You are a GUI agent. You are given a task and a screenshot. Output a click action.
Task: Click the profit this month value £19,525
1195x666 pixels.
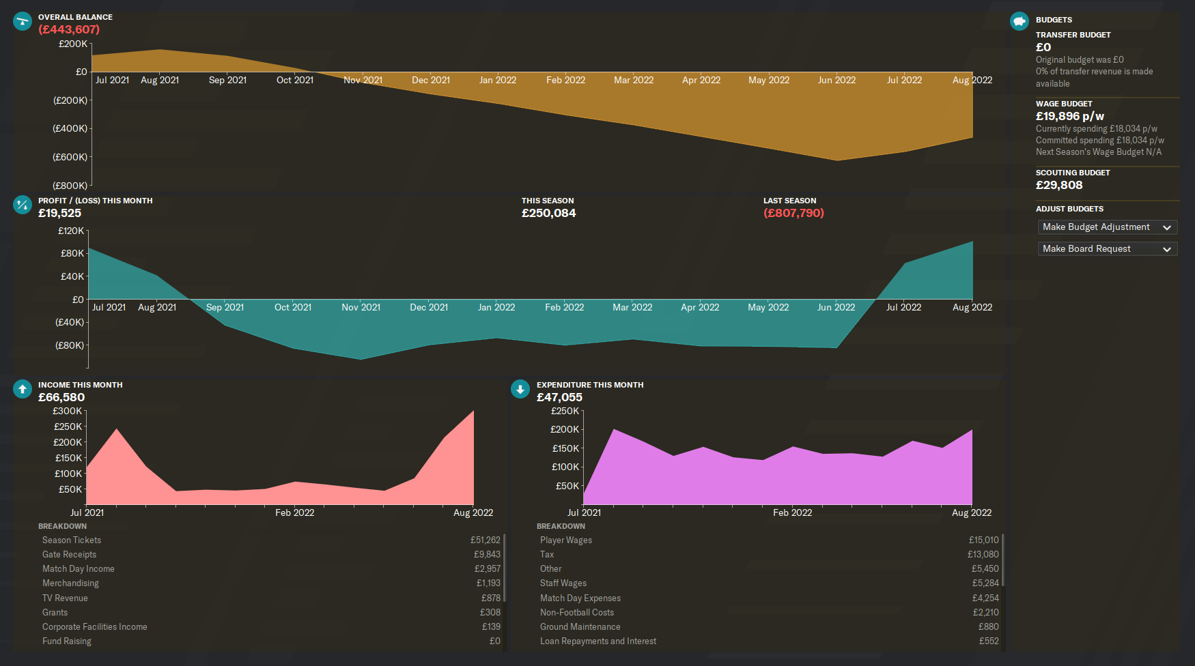[x=60, y=213]
